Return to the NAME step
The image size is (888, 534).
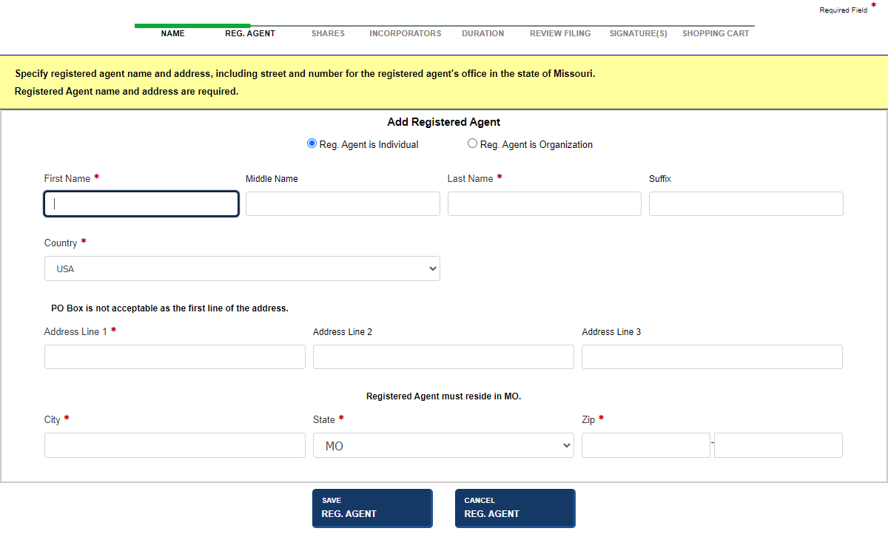point(172,33)
